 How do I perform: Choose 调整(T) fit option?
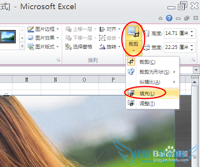coord(152,103)
